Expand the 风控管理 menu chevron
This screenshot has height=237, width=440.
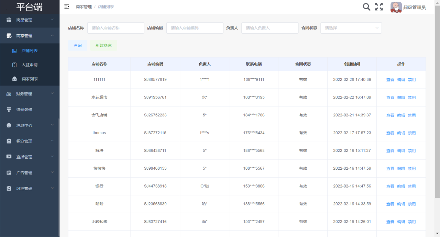pos(52,188)
